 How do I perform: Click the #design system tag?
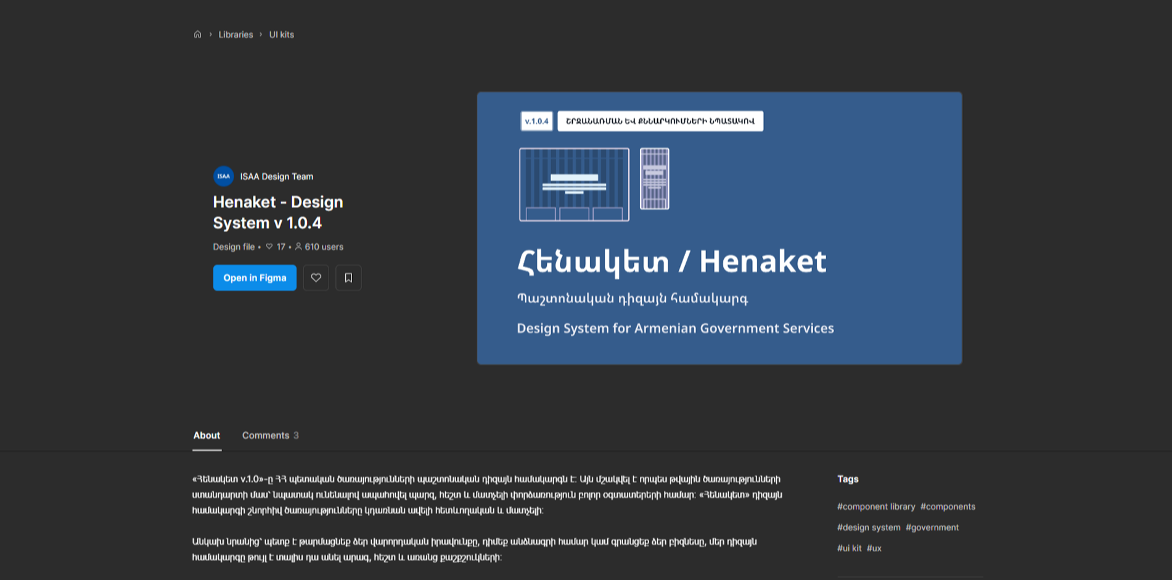[x=869, y=528]
